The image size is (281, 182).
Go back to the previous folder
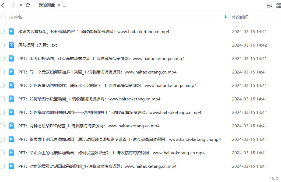point(3,5)
